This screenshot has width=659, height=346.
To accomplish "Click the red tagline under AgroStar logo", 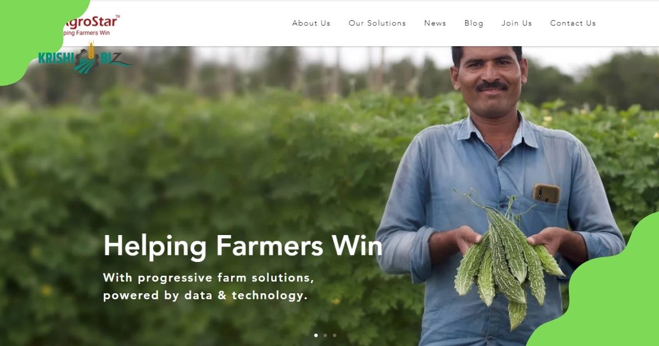I will click(x=88, y=33).
